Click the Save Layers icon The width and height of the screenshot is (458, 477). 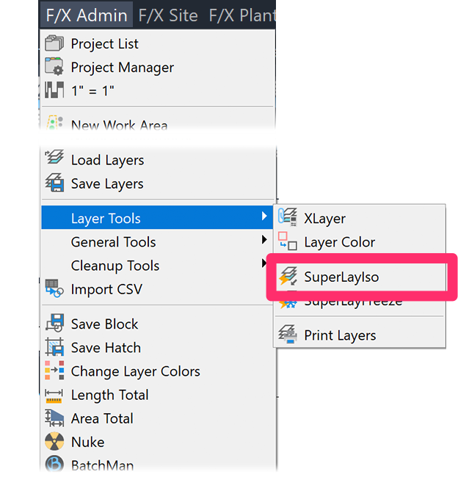(54, 183)
